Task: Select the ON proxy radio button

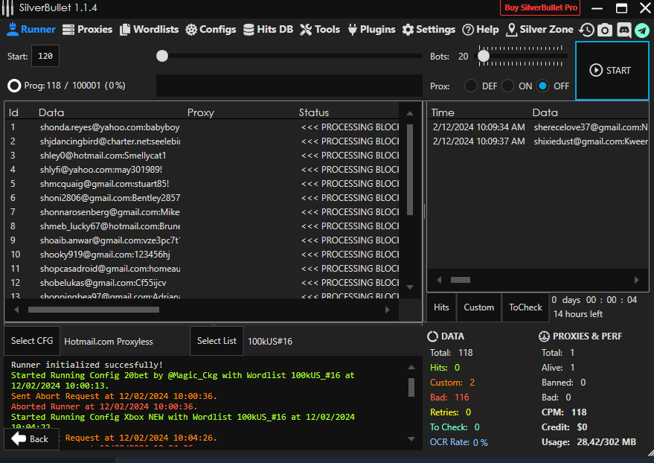Action: (x=508, y=86)
